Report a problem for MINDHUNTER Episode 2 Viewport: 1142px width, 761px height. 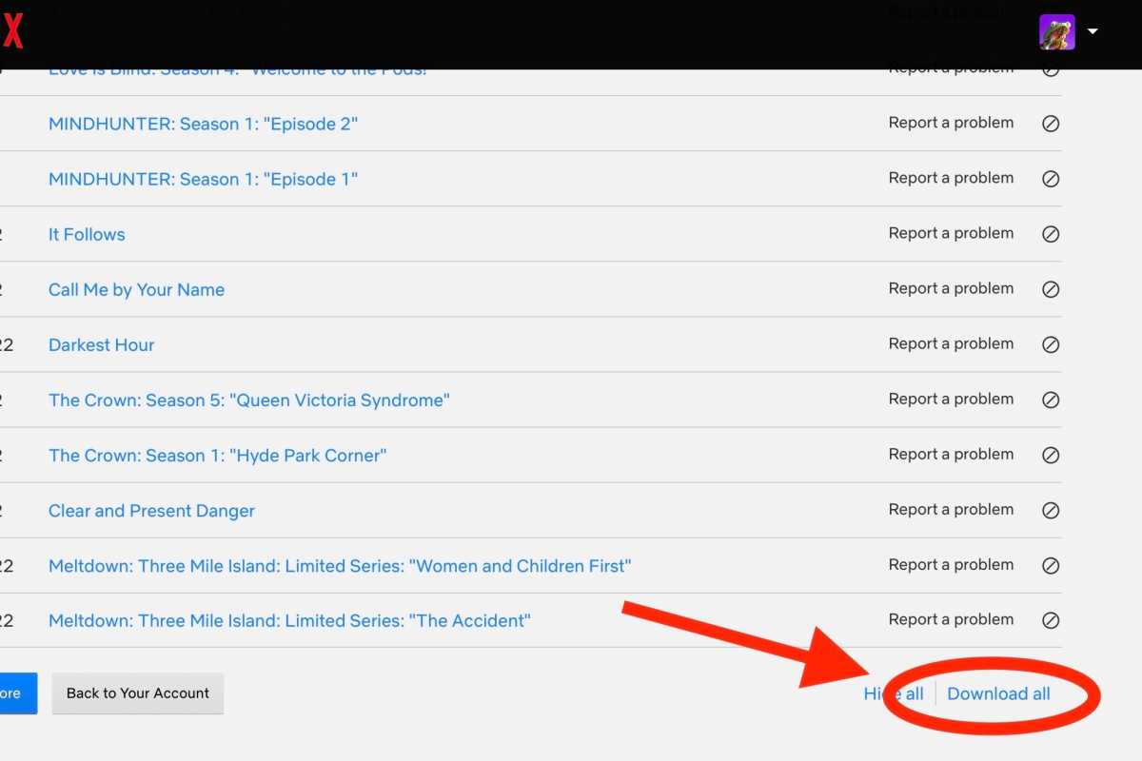click(x=951, y=123)
